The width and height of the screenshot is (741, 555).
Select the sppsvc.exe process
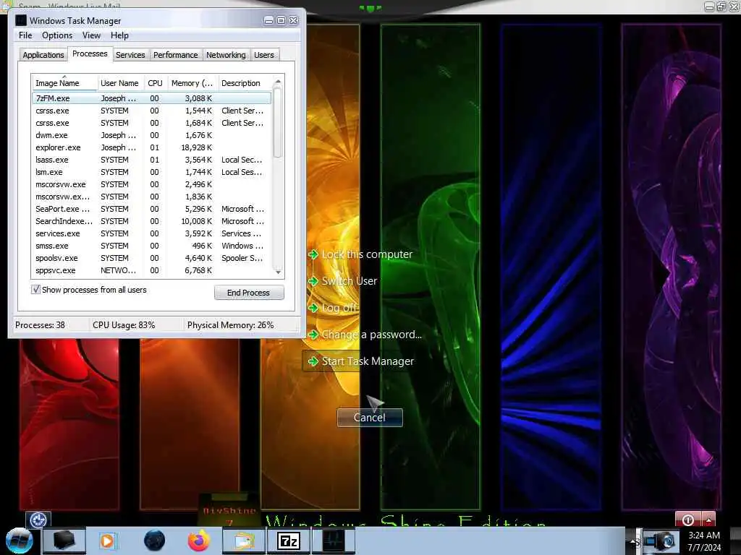tap(152, 270)
